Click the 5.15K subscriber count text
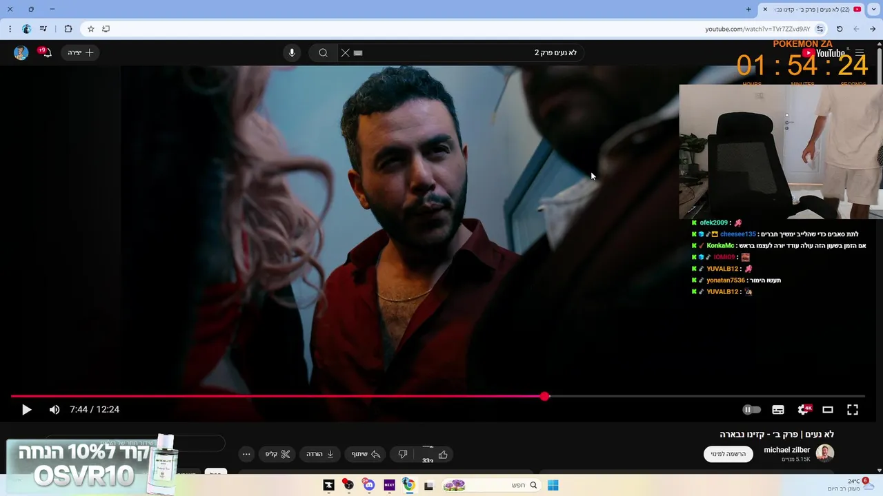 coord(796,459)
